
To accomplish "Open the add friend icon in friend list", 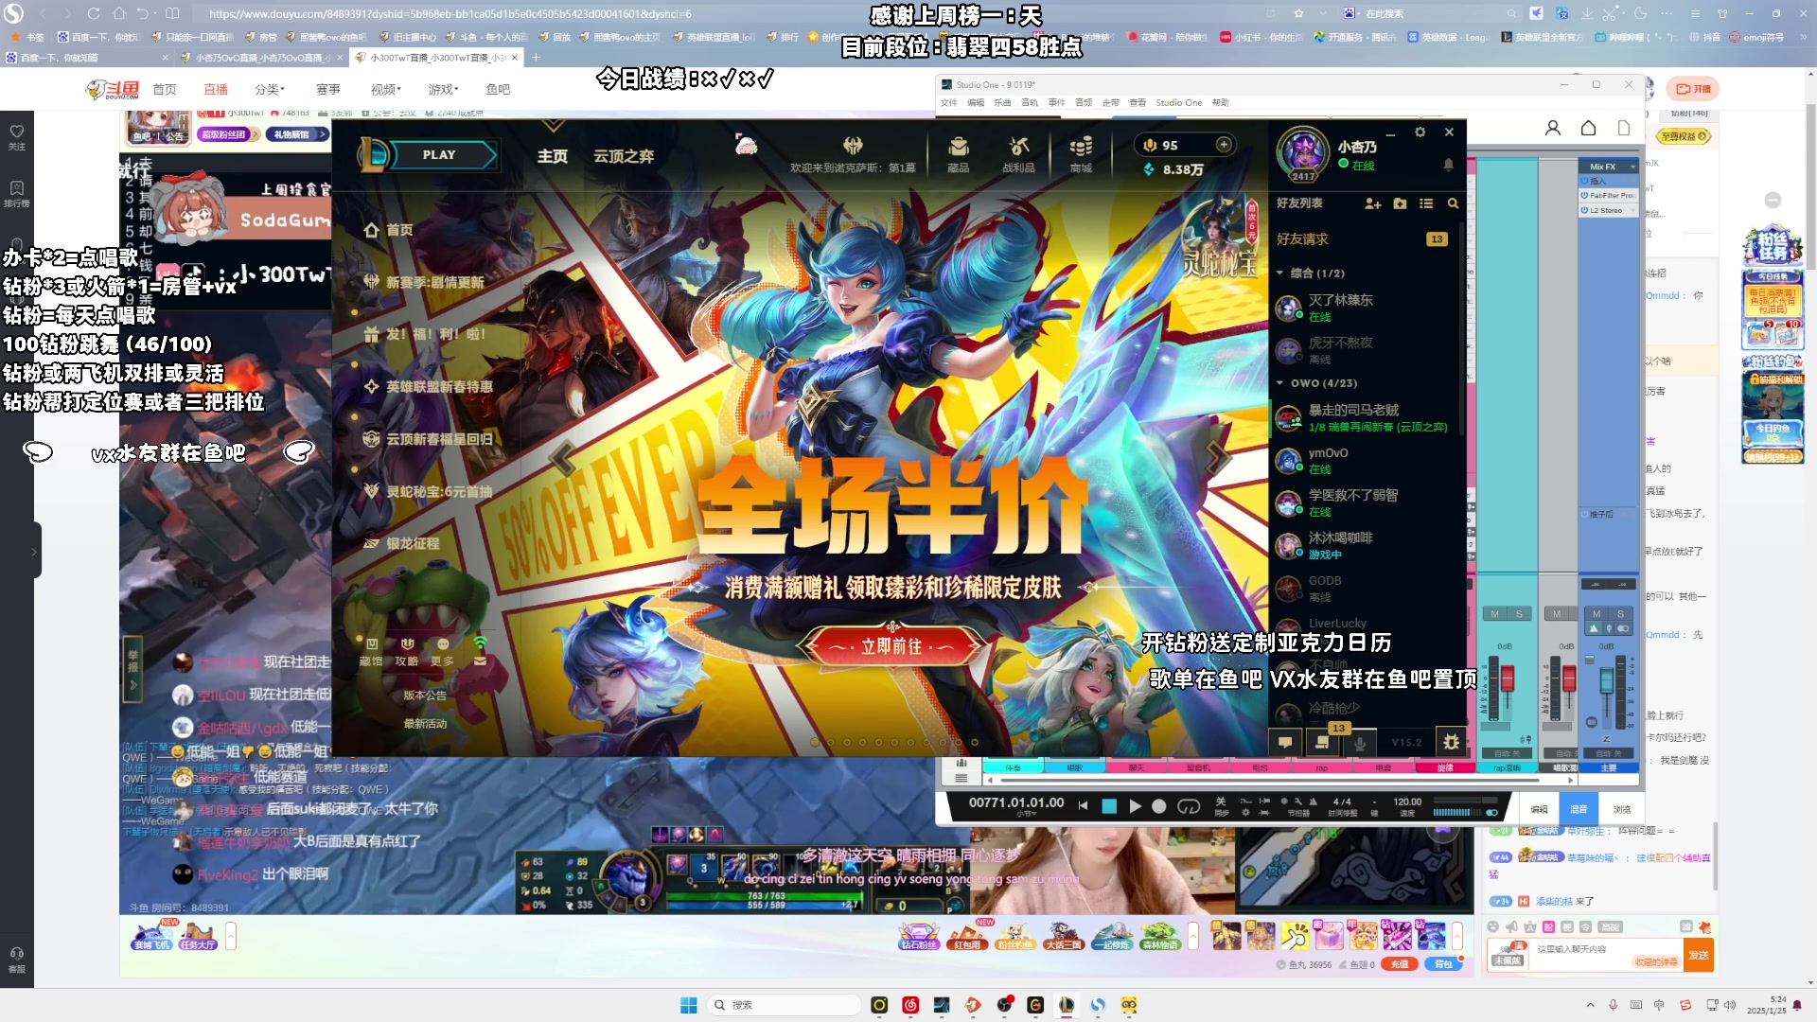I will point(1373,203).
